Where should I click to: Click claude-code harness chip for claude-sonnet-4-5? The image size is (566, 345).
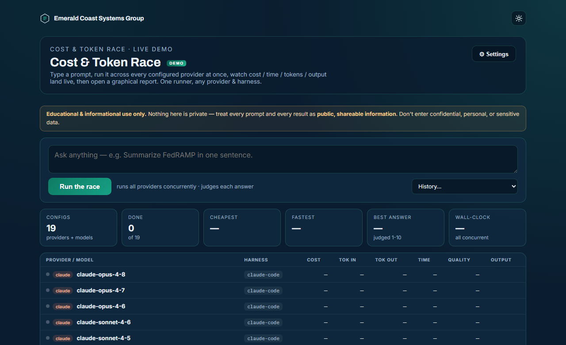[263, 339]
